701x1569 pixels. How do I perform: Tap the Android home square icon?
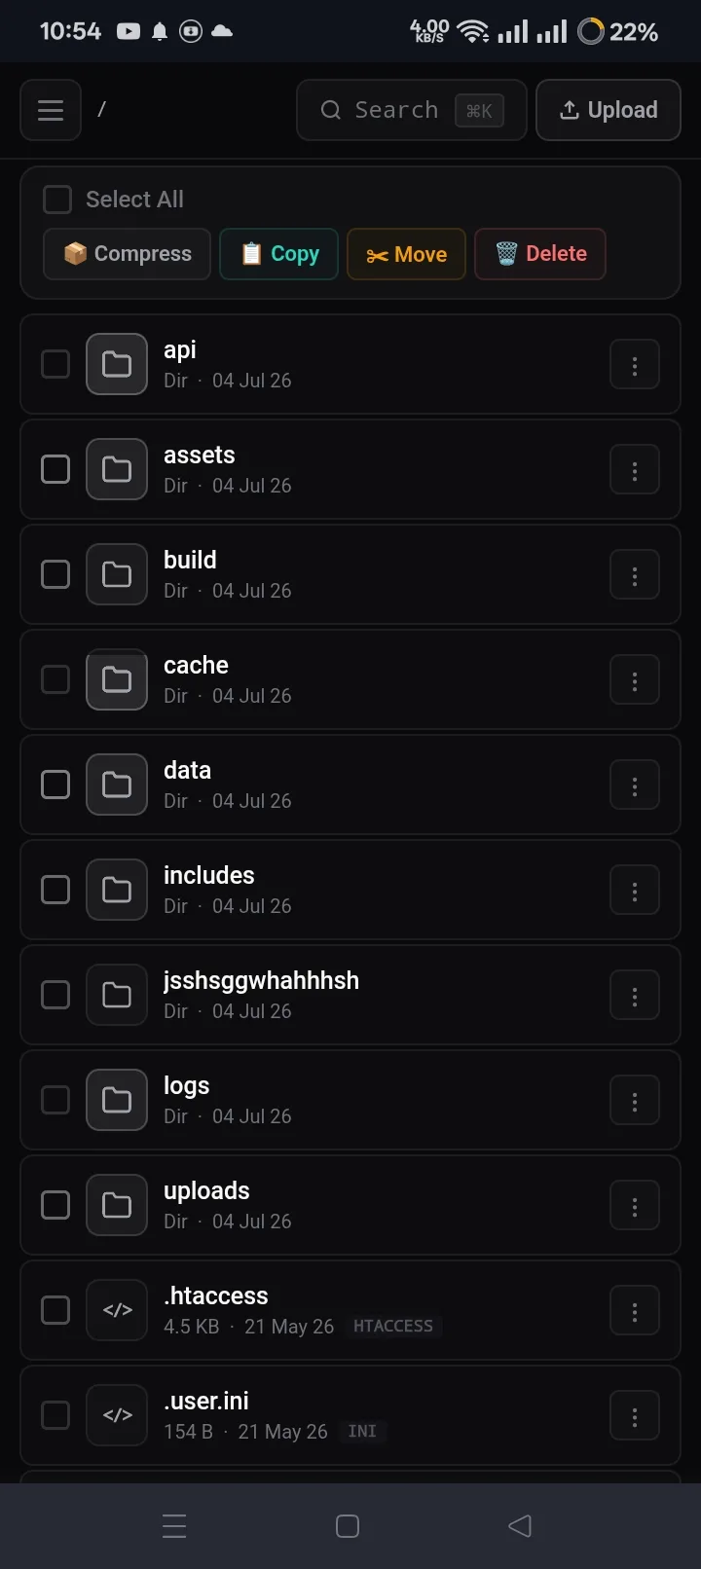tap(348, 1525)
